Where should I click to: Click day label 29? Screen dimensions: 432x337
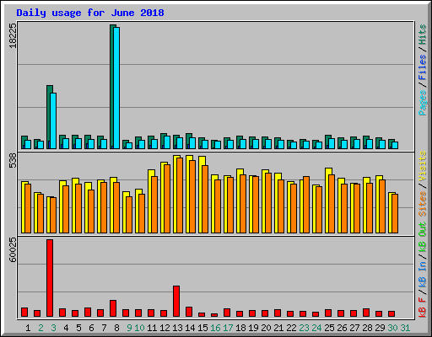tap(380, 328)
